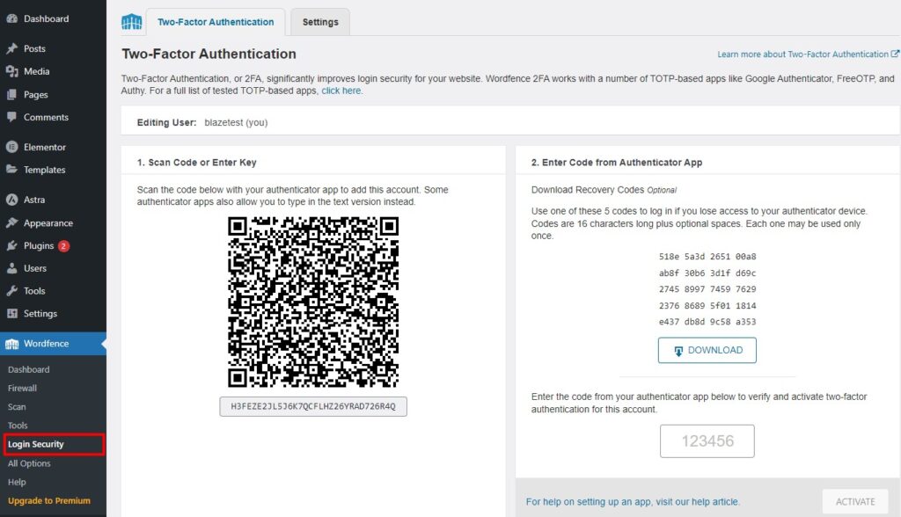
Task: Click the Plugins update count badge
Action: coord(63,246)
